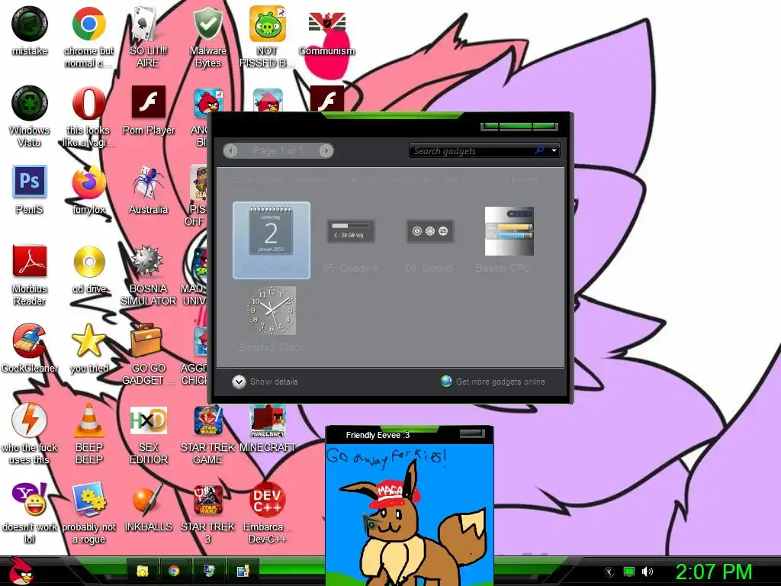Expand Show details in gadget gallery
781x586 pixels.
tap(265, 382)
